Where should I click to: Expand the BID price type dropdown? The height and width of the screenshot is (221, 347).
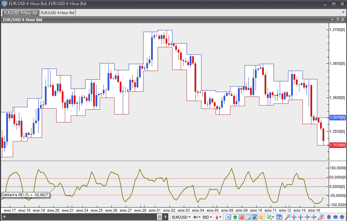click(207, 217)
